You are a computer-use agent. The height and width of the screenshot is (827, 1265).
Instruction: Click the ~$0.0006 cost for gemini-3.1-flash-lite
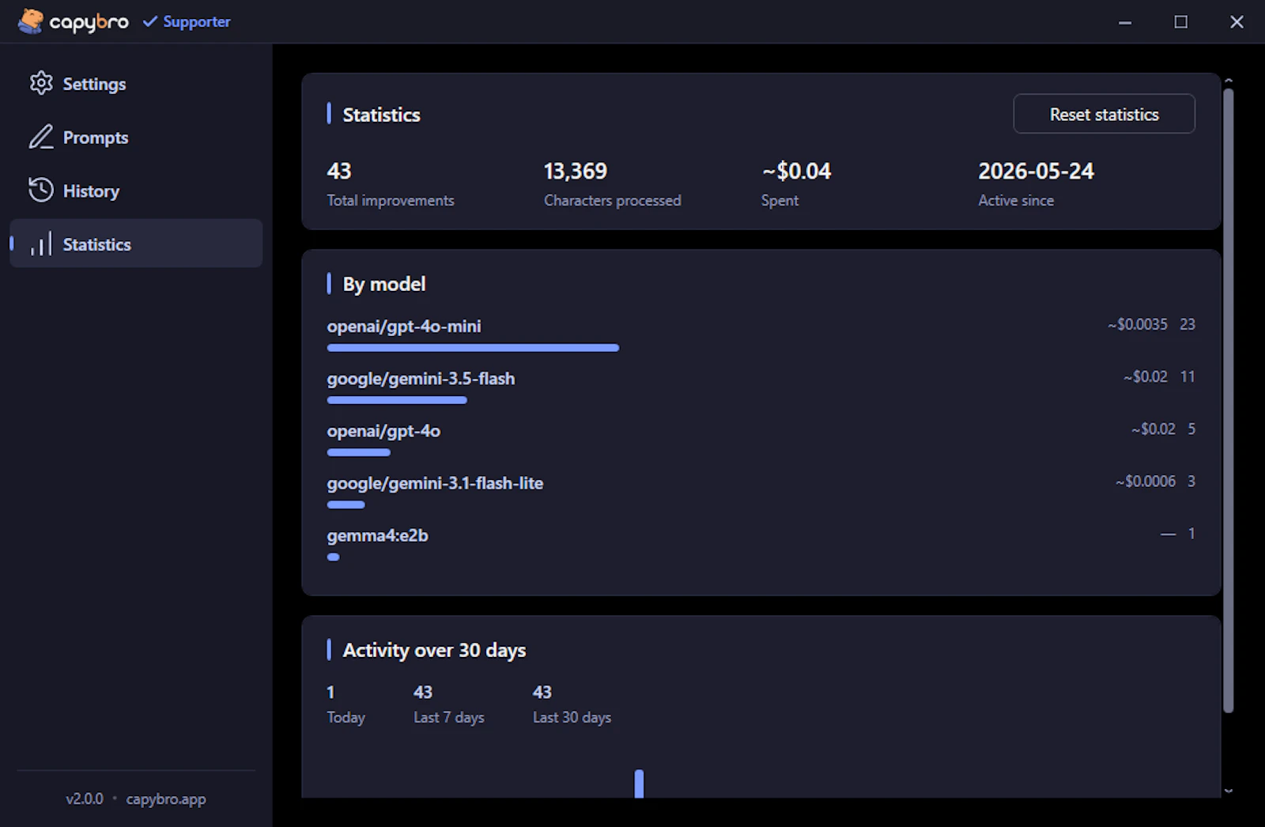1145,481
